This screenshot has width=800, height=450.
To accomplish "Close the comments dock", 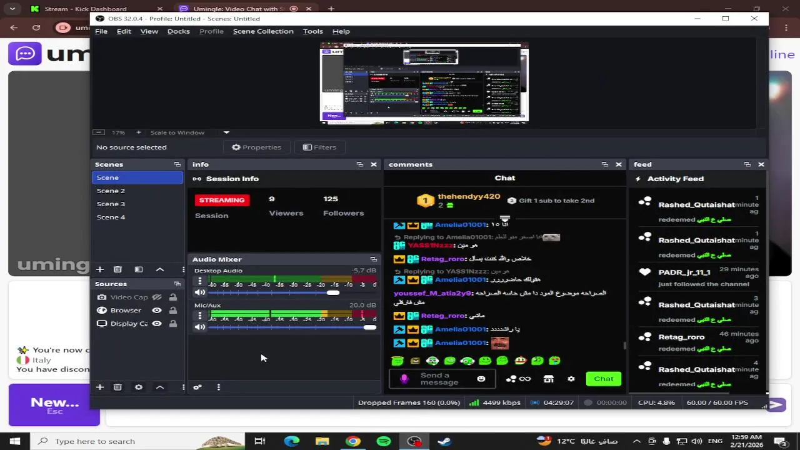I will pyautogui.click(x=619, y=164).
